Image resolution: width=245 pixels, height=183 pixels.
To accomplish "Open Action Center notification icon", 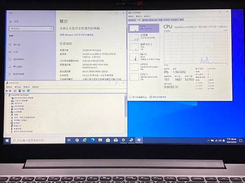I will [241, 141].
